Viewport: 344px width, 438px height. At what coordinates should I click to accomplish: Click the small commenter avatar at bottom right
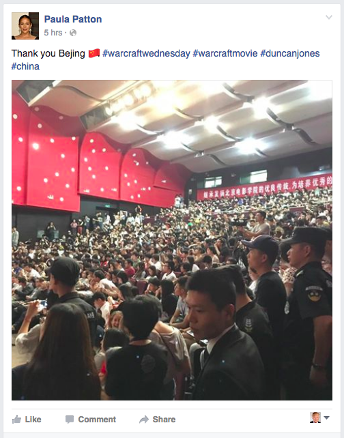tap(315, 418)
